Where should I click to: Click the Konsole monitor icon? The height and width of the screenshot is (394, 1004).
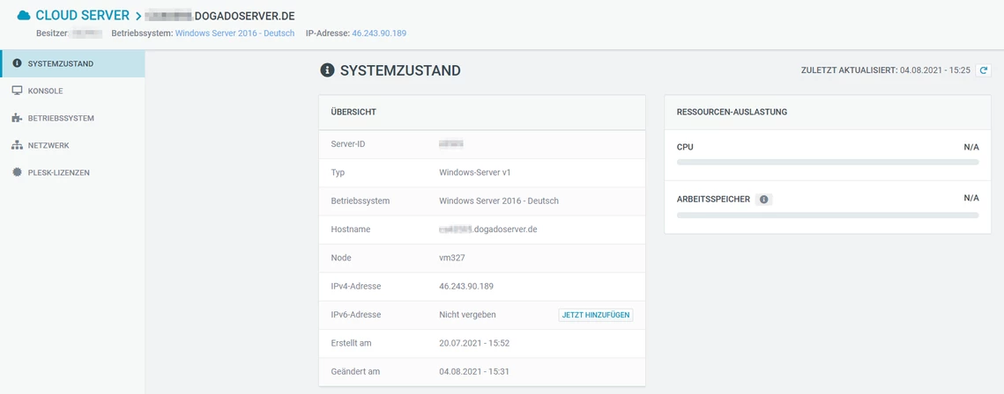18,91
